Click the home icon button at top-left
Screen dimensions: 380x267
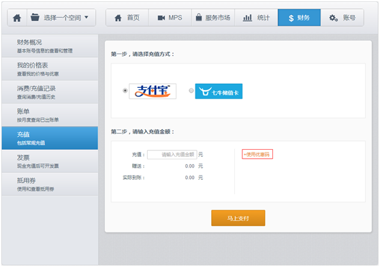17,18
